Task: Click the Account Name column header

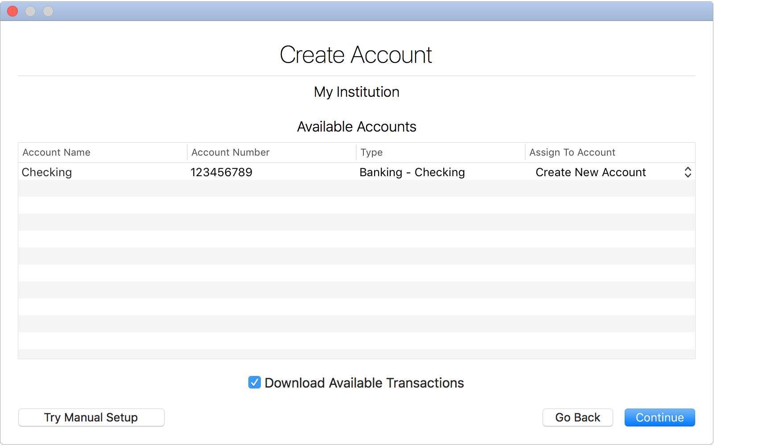Action: click(56, 152)
